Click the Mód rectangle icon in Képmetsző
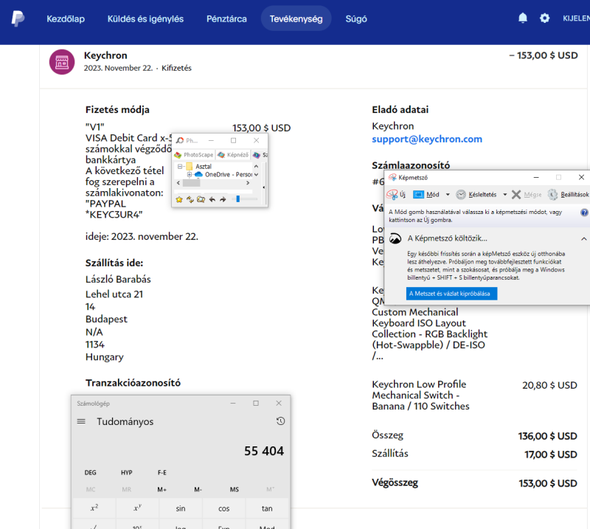The image size is (590, 529). tap(418, 194)
